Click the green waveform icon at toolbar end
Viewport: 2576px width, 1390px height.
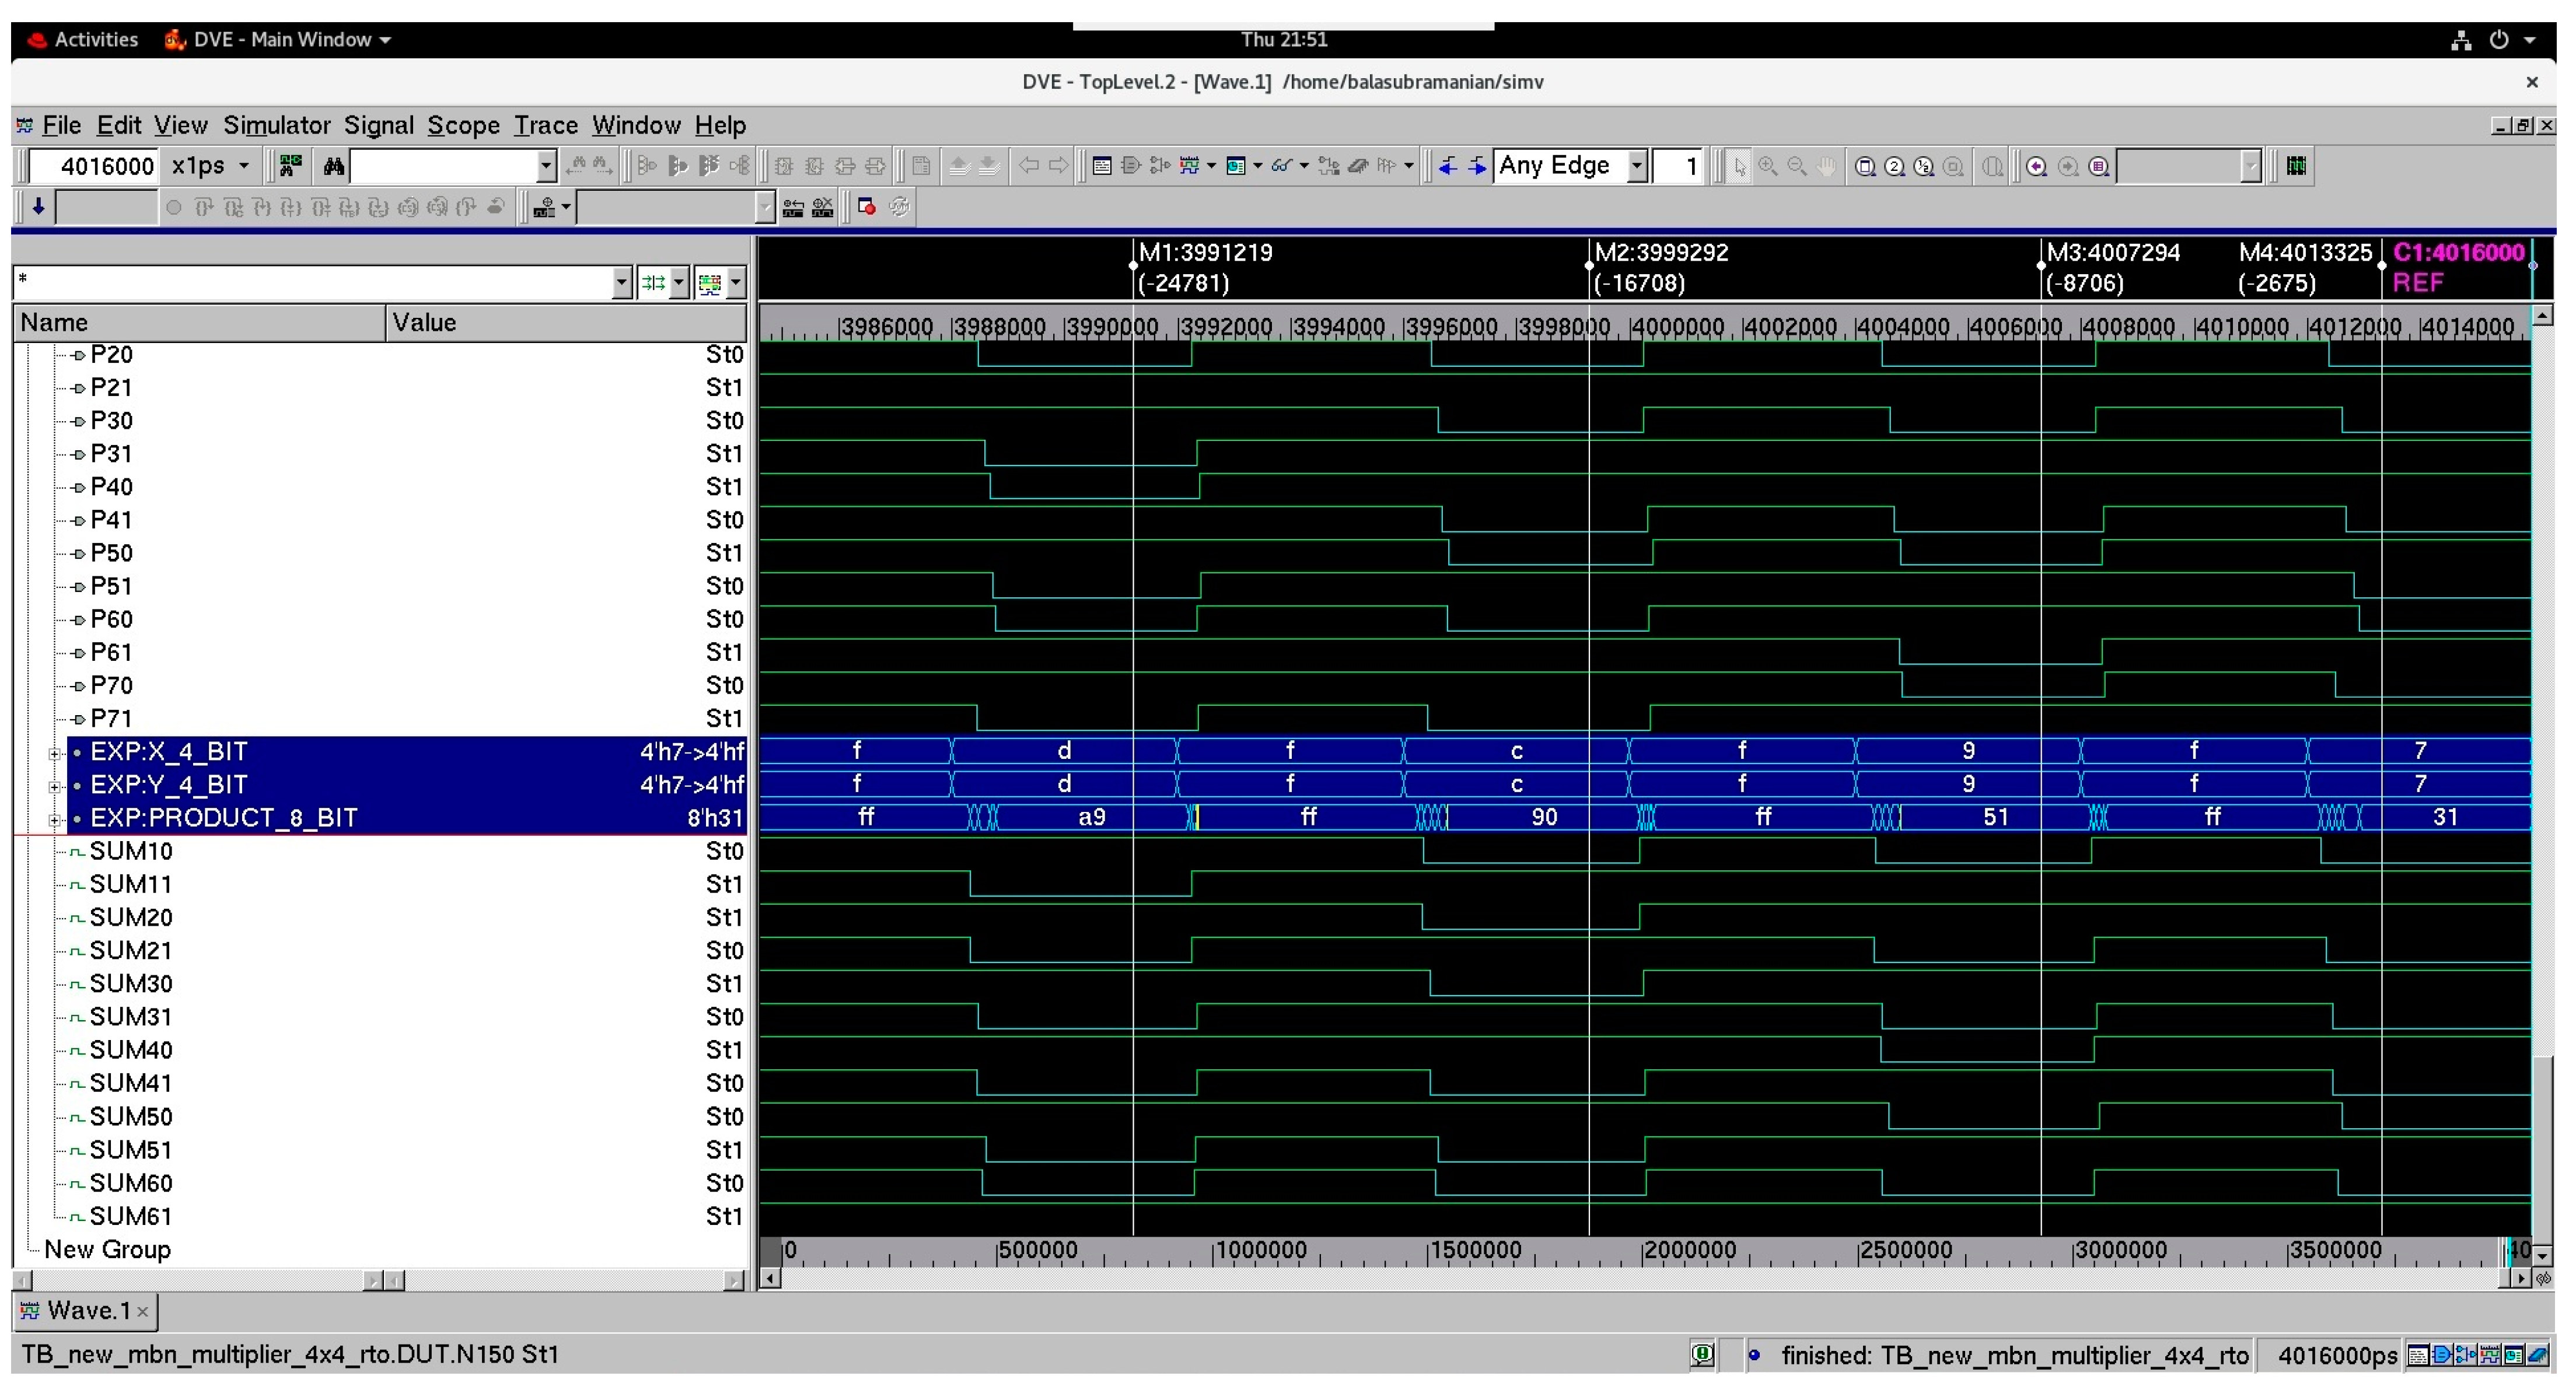pos(2296,166)
